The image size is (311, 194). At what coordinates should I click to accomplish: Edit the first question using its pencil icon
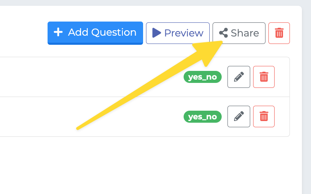pos(239,77)
